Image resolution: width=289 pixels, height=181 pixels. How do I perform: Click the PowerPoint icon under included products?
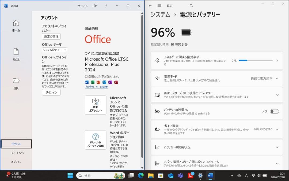coord(98,82)
